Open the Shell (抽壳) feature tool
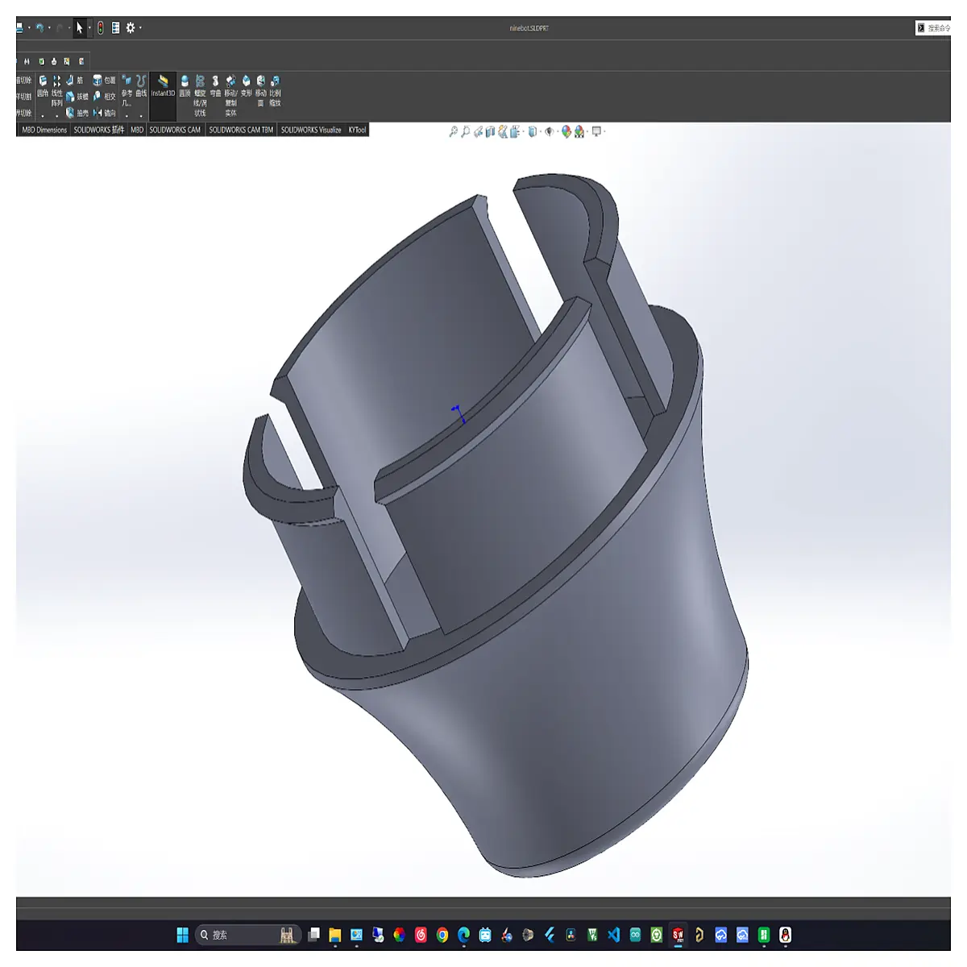The image size is (967, 967). click(77, 113)
